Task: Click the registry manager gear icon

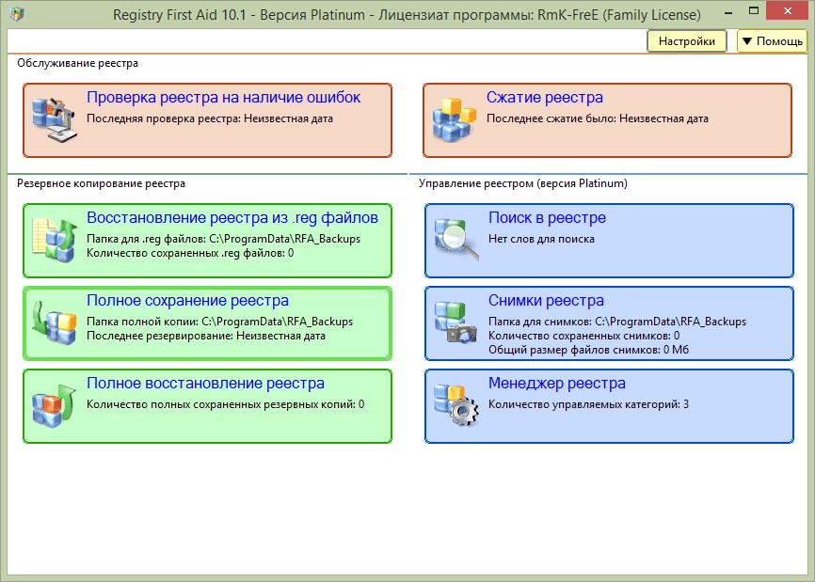Action: coord(455,405)
